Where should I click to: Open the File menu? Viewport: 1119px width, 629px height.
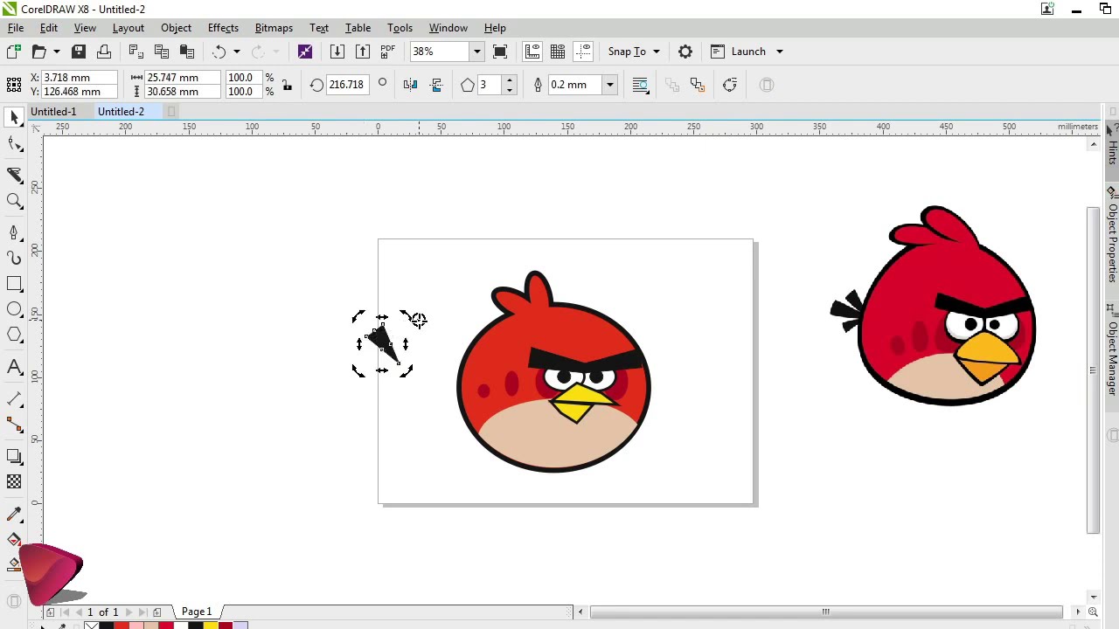(16, 28)
